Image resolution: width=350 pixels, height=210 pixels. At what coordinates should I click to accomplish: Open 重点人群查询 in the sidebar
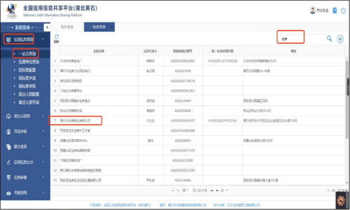29,102
